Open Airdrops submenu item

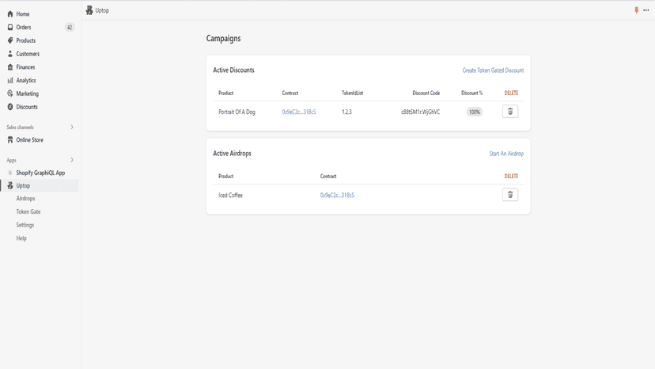click(x=25, y=198)
